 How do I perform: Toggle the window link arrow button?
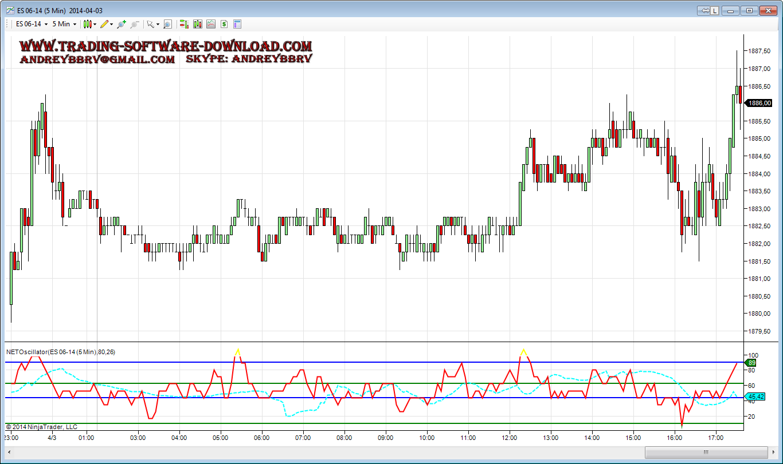pos(704,10)
